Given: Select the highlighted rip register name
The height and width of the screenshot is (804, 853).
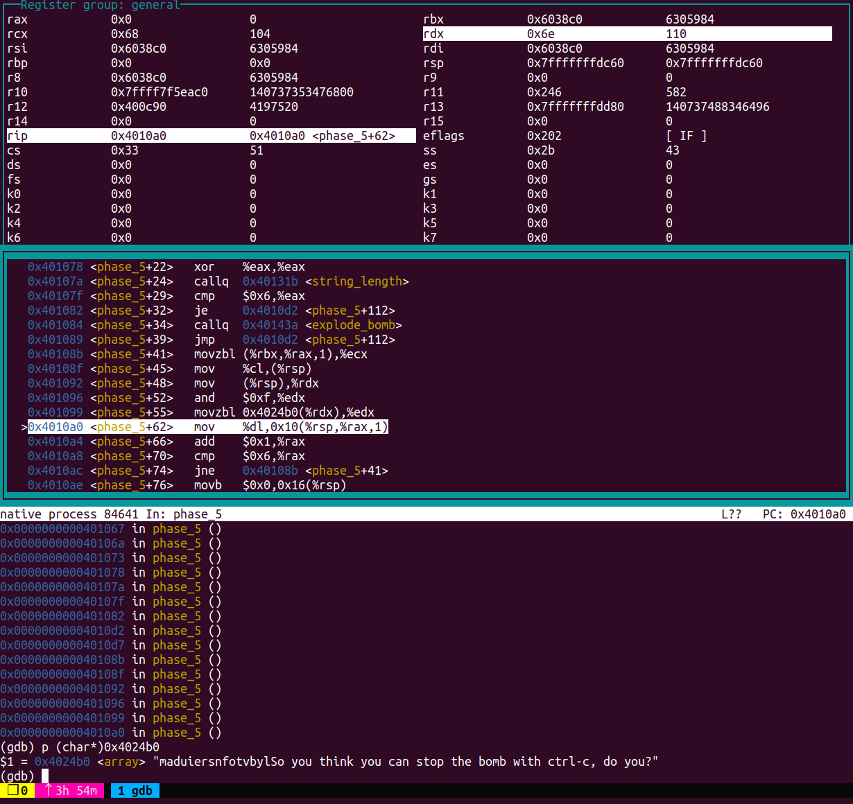Looking at the screenshot, I should point(17,136).
